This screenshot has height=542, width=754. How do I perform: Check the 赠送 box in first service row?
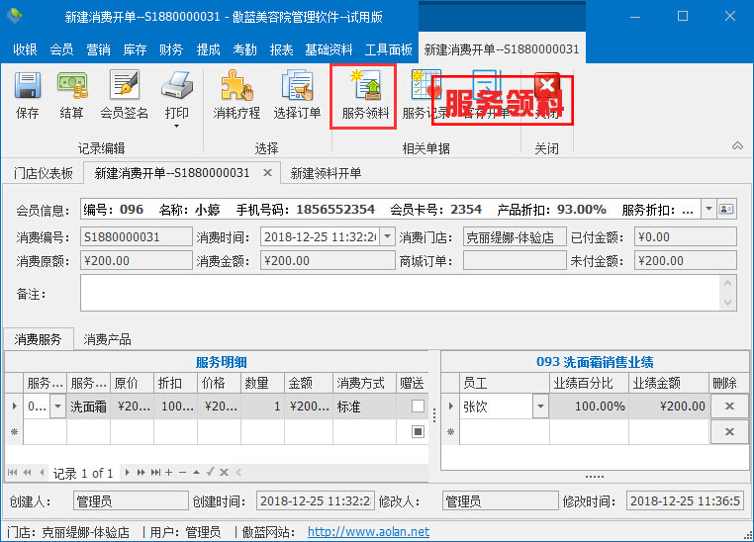tap(418, 406)
